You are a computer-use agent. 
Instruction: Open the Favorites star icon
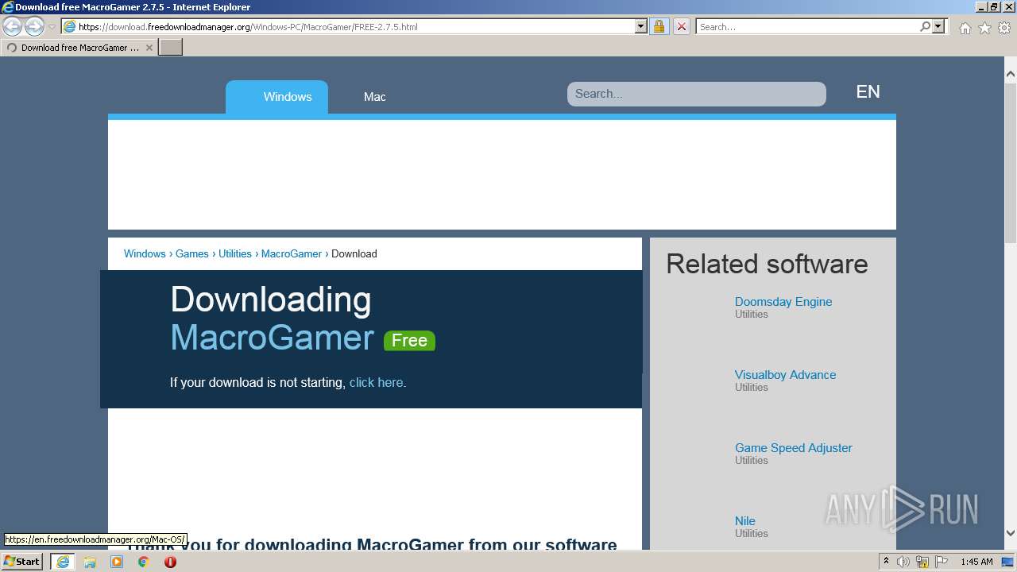click(984, 28)
